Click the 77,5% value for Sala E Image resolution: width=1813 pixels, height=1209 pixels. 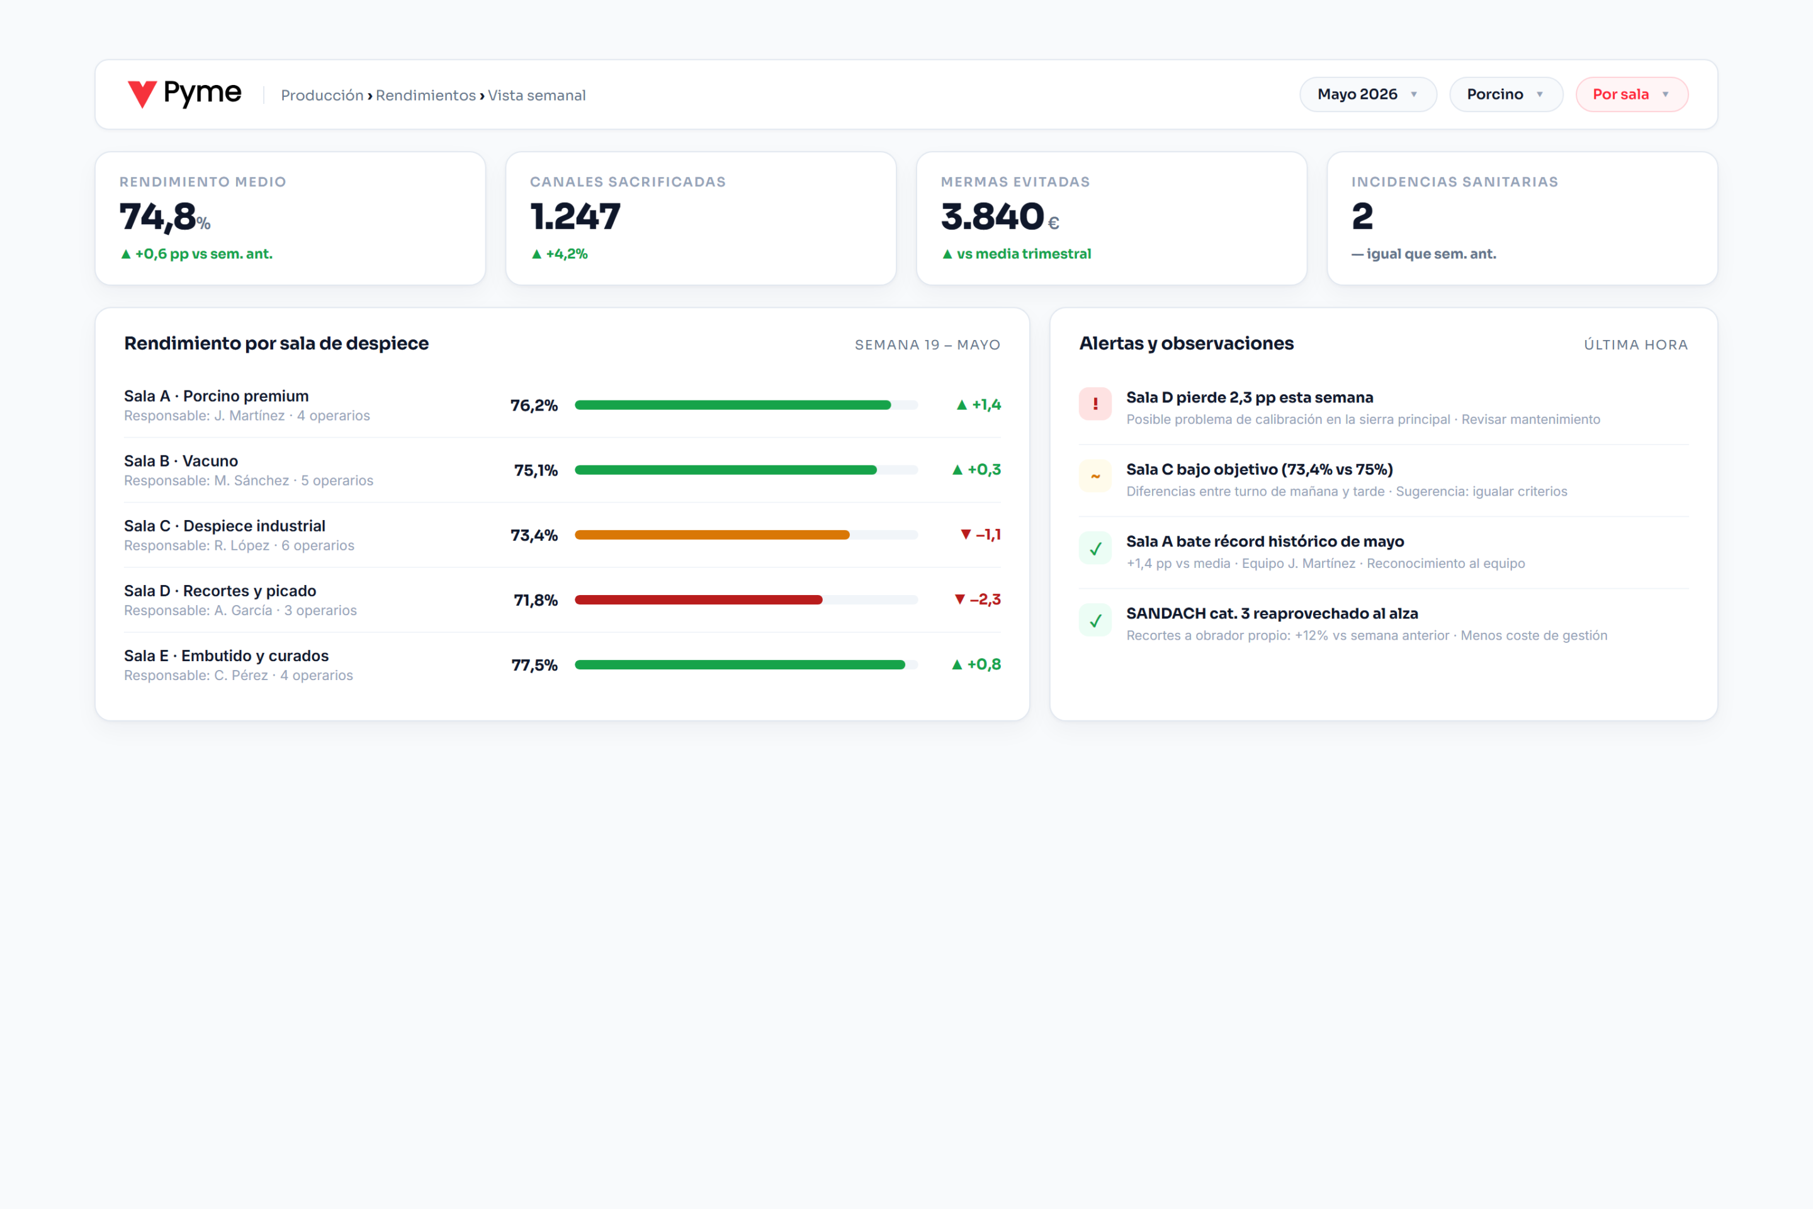pyautogui.click(x=534, y=666)
